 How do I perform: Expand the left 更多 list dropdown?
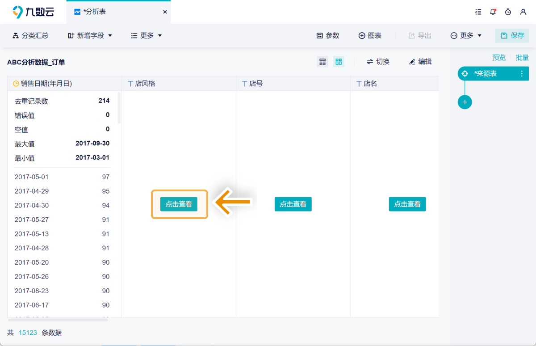point(147,36)
